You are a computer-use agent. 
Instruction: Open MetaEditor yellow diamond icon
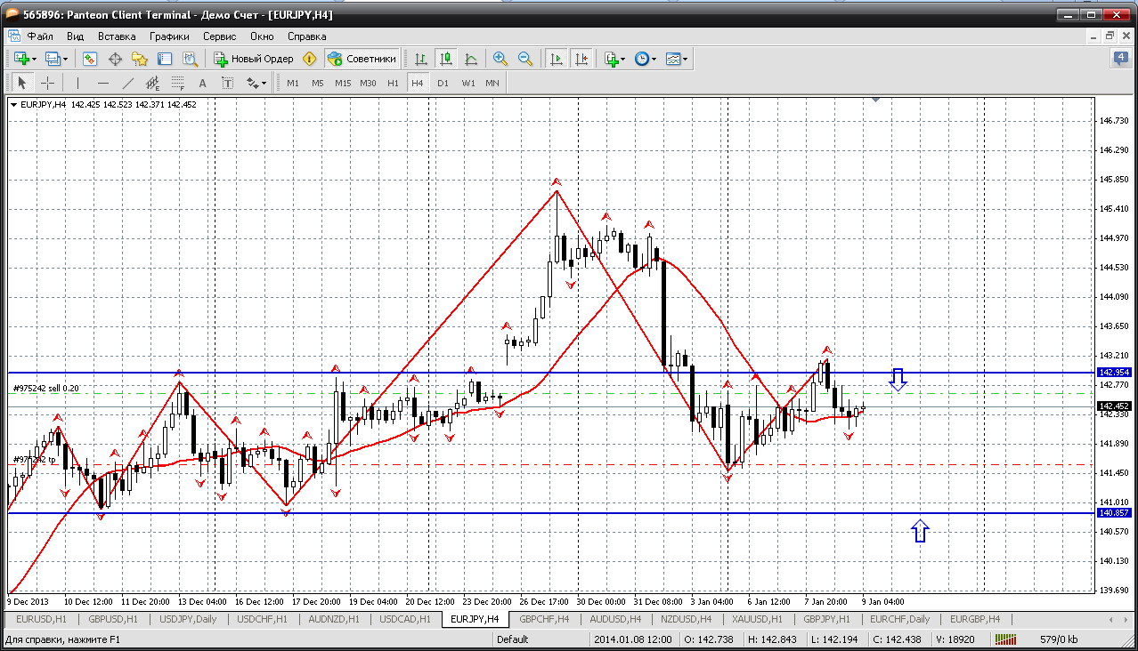pyautogui.click(x=309, y=59)
